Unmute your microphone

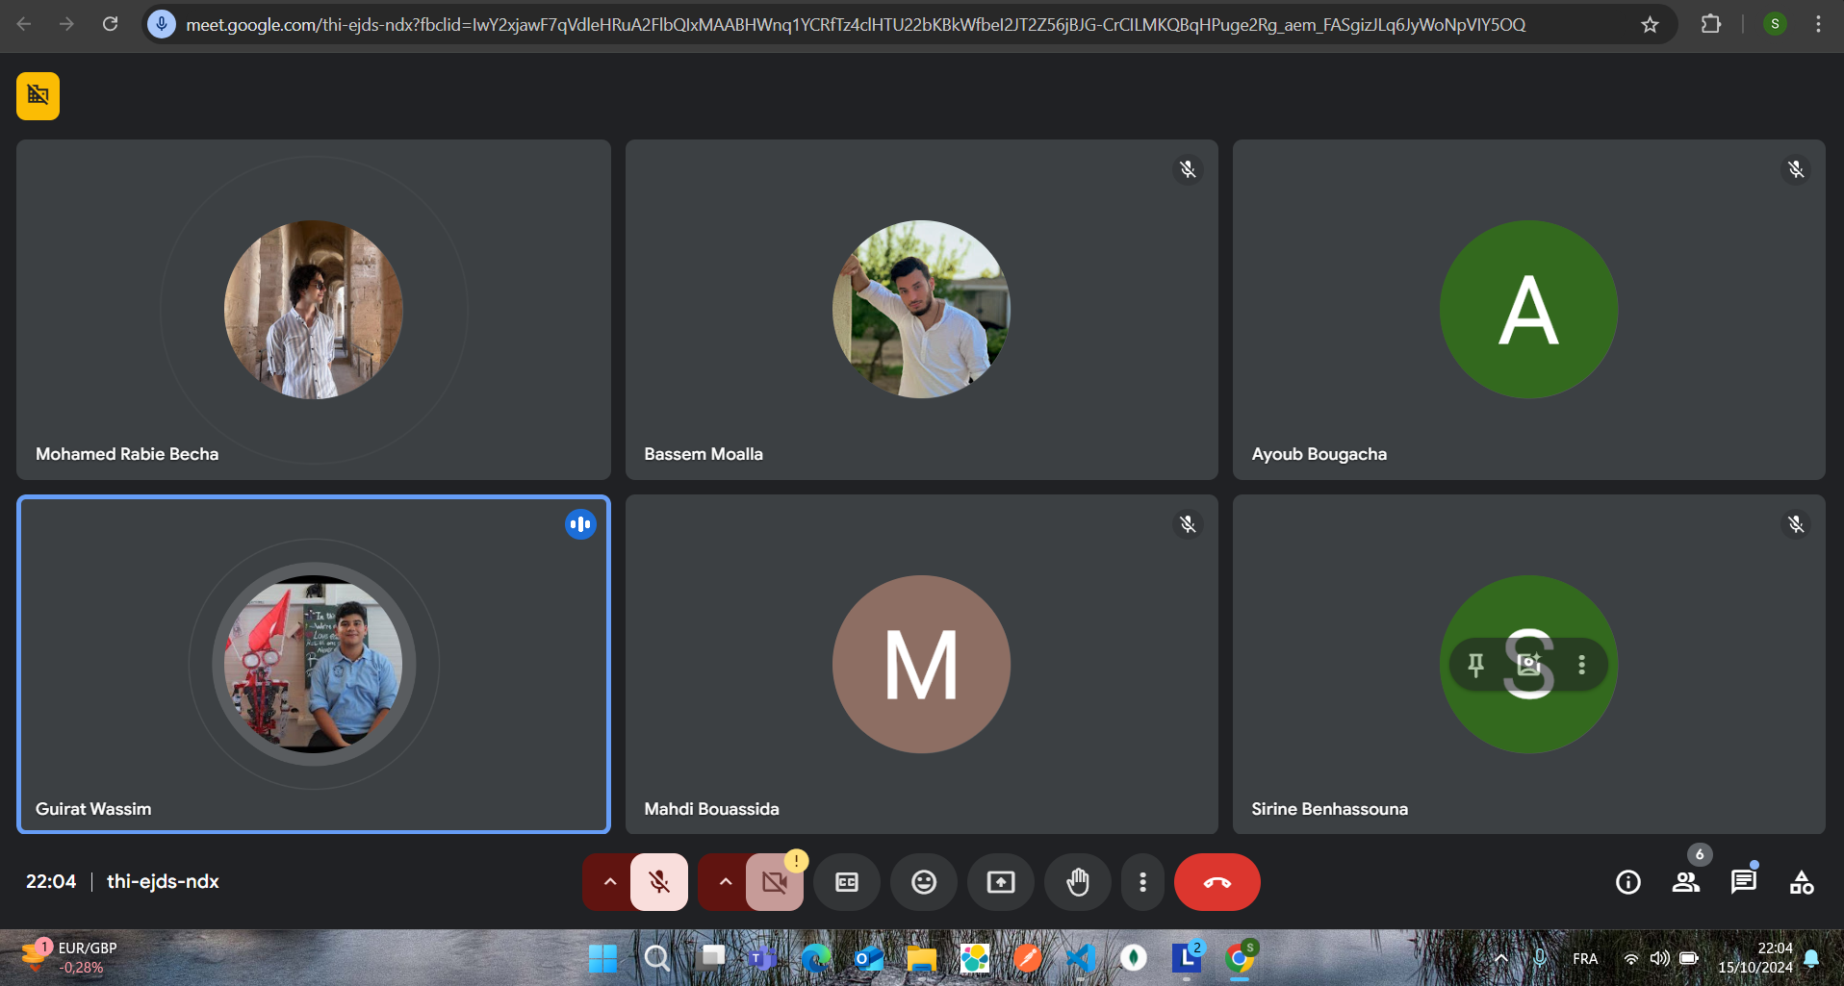659,882
